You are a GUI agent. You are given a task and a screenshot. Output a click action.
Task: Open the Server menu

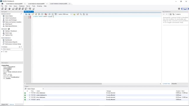point(28,6)
